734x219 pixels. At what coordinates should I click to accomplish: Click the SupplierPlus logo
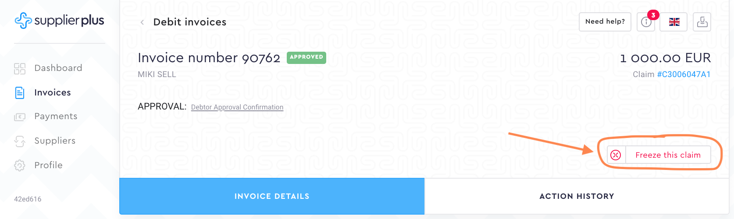tap(59, 21)
